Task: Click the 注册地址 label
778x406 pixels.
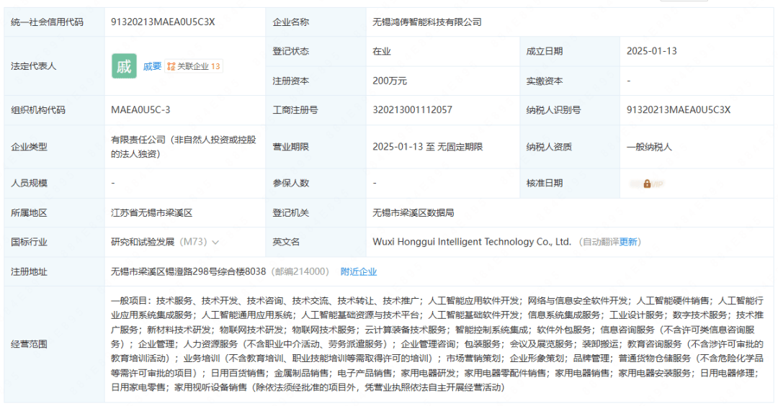Action: click(29, 271)
